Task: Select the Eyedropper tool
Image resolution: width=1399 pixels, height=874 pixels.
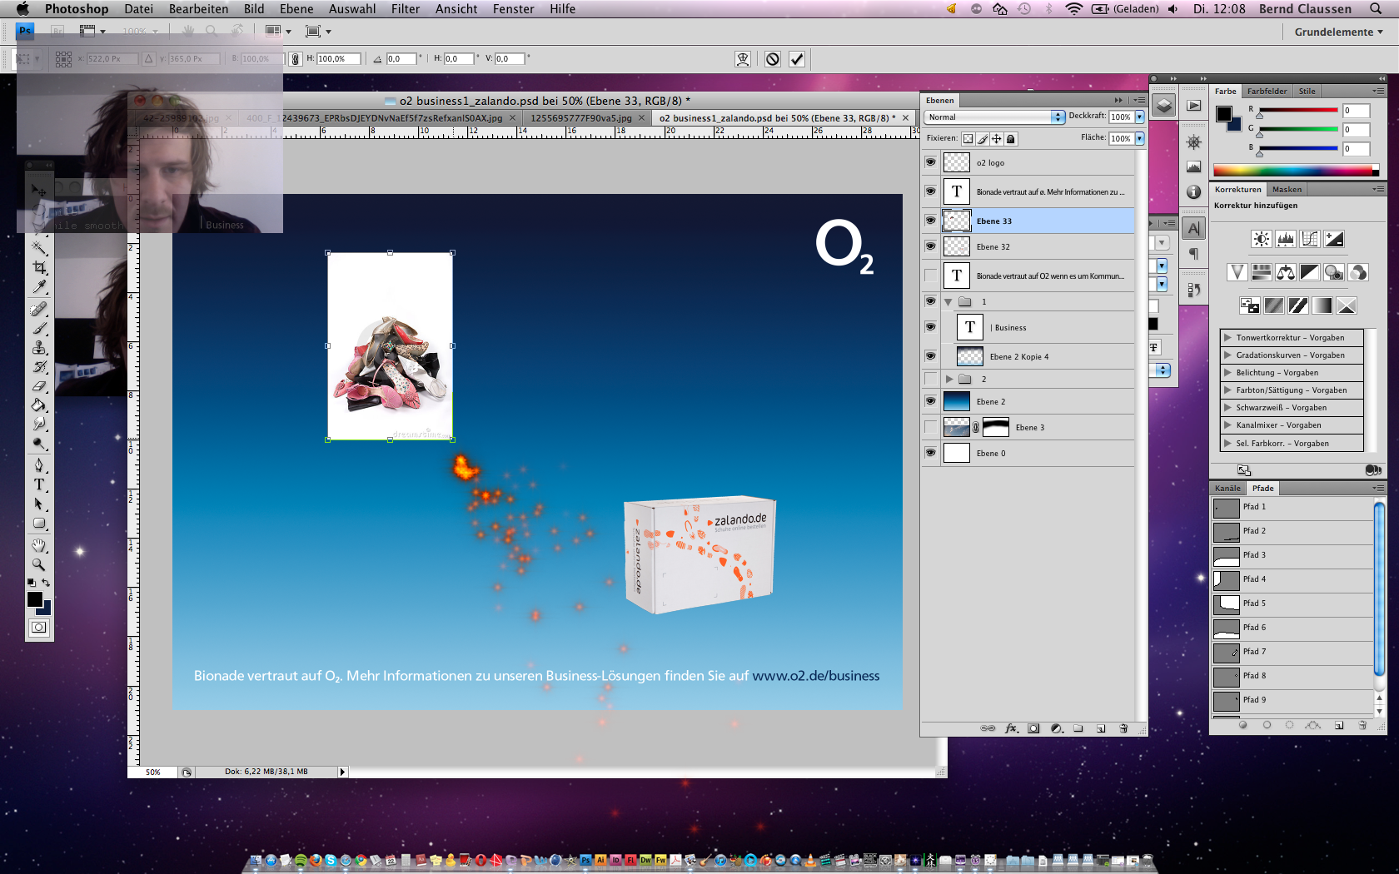Action: click(39, 287)
